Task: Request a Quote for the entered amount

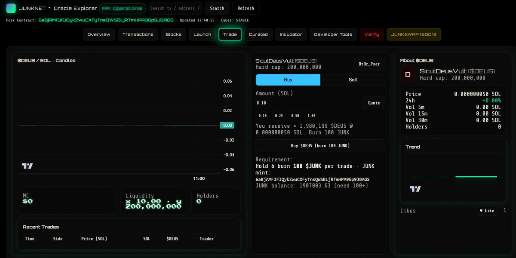Action: [x=374, y=103]
